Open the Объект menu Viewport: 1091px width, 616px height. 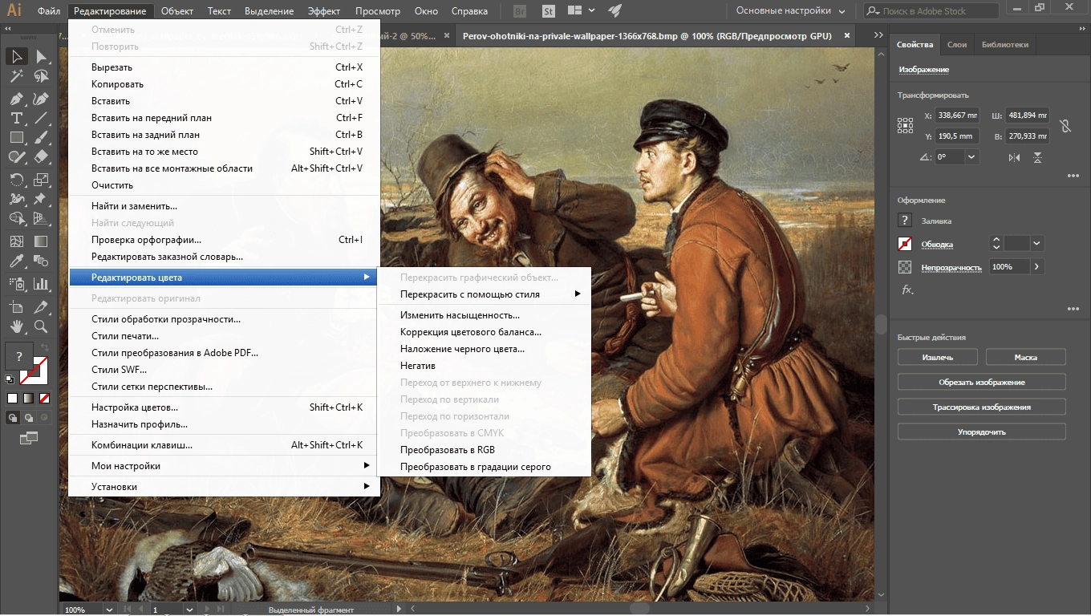pyautogui.click(x=176, y=11)
